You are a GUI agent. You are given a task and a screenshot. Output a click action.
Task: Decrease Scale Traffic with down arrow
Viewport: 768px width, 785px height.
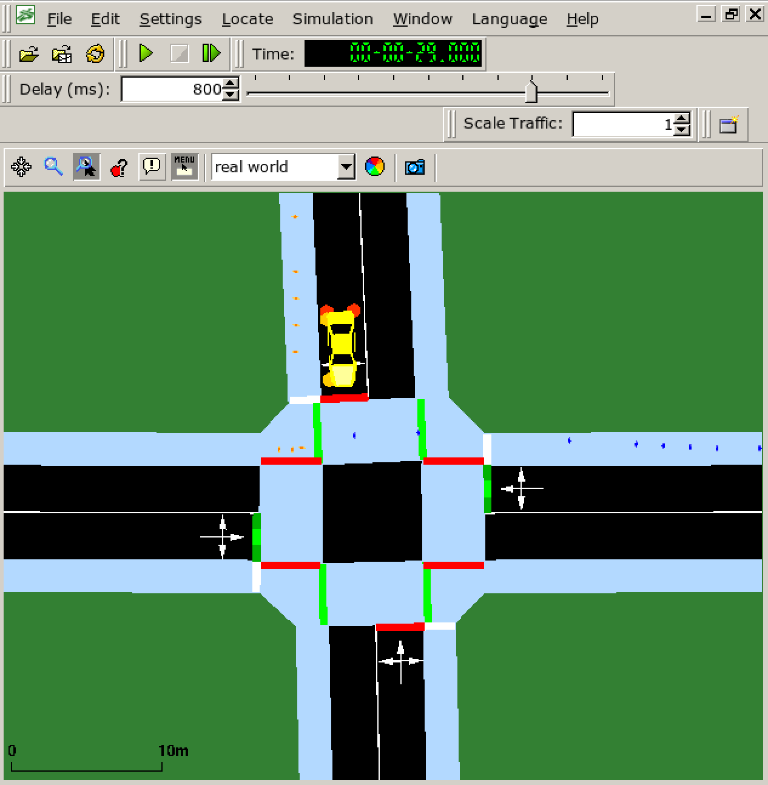[x=682, y=130]
